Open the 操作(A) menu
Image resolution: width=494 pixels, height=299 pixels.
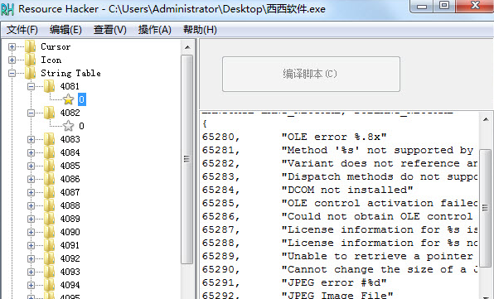pos(154,30)
